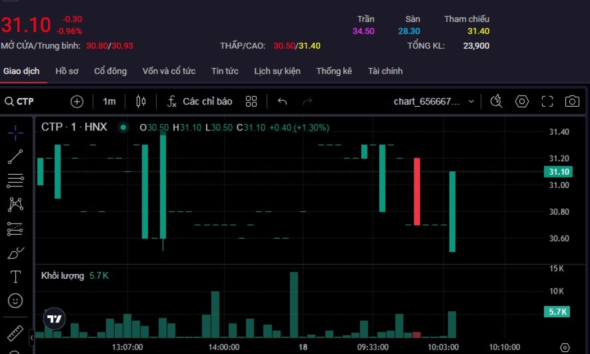The image size is (590, 354).
Task: Select the trend line drawing tool
Action: pos(15,157)
